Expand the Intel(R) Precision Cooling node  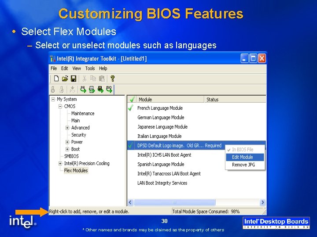(60, 163)
